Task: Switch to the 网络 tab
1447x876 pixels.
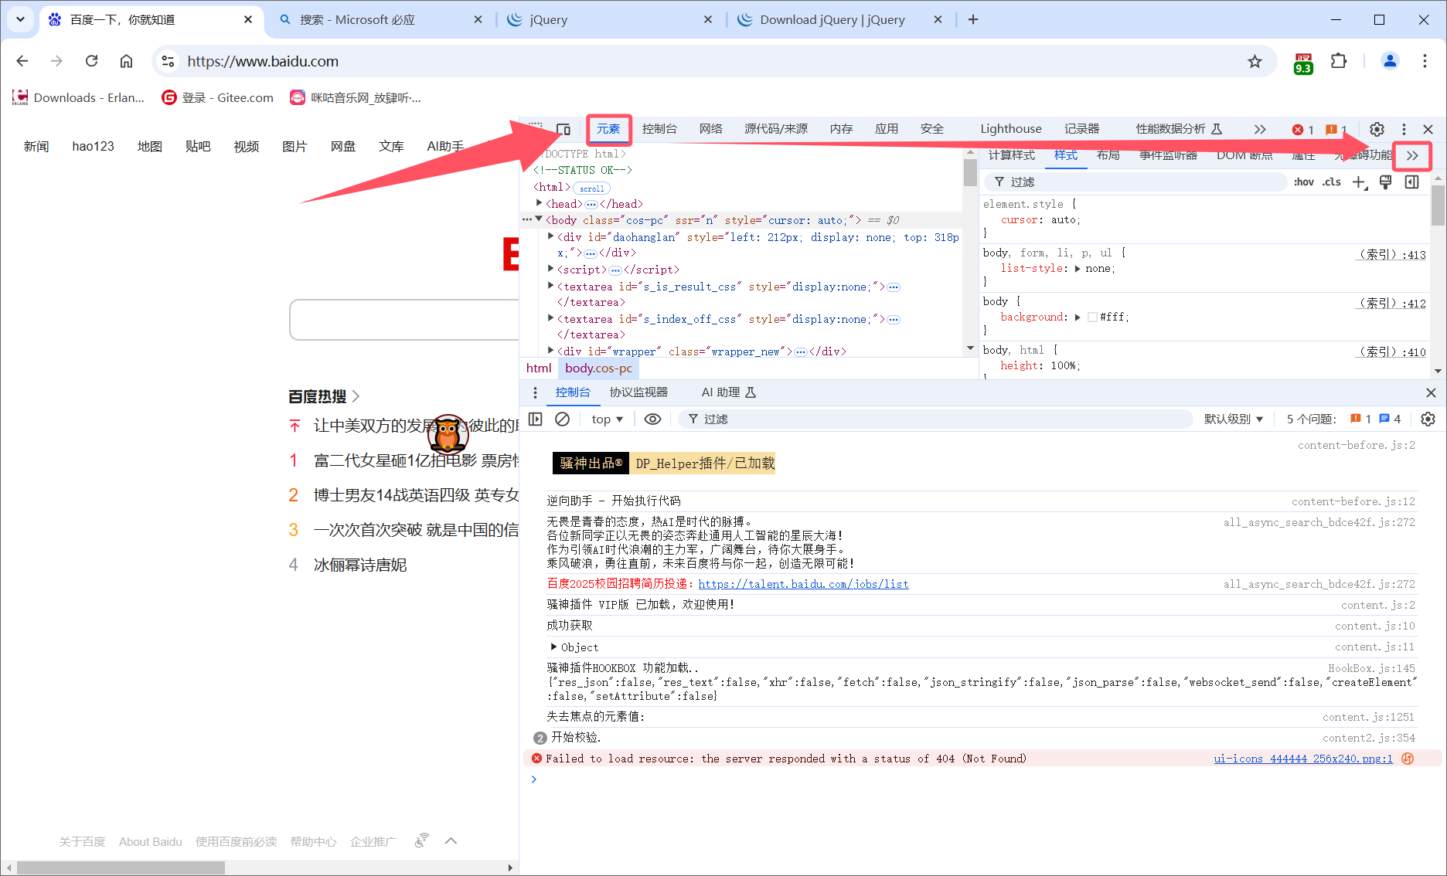Action: click(710, 129)
